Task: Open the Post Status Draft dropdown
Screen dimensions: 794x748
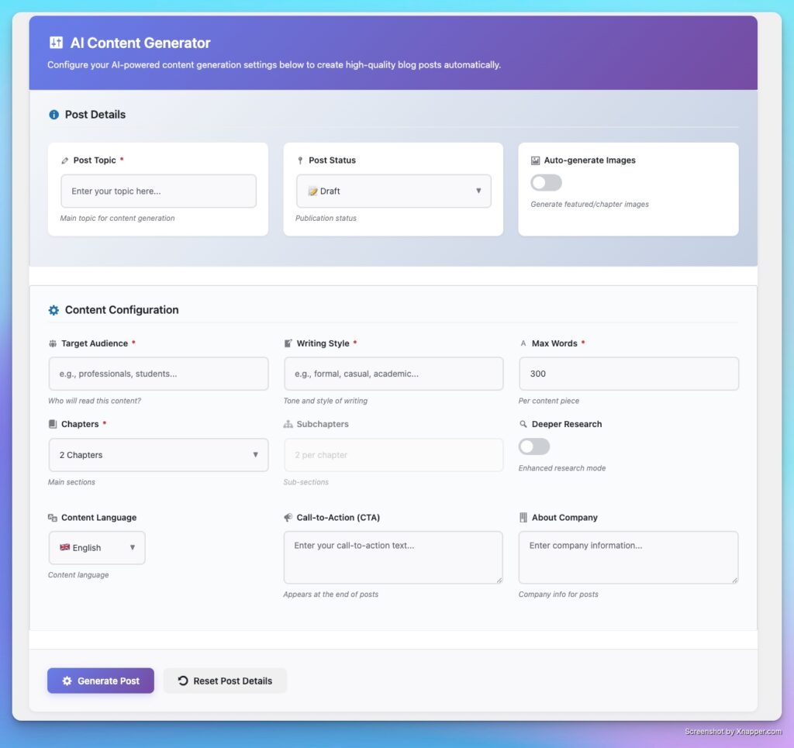Action: pos(393,191)
